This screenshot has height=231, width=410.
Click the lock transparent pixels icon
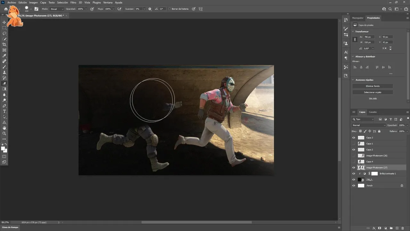click(x=360, y=131)
